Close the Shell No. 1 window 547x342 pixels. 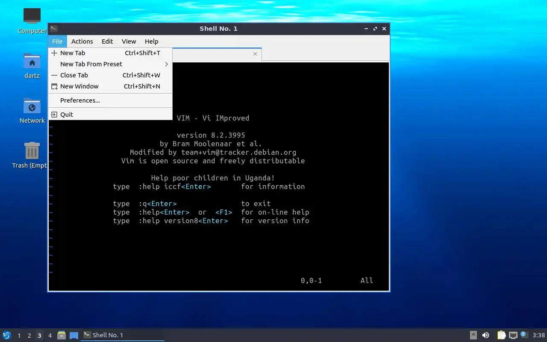[x=384, y=29]
